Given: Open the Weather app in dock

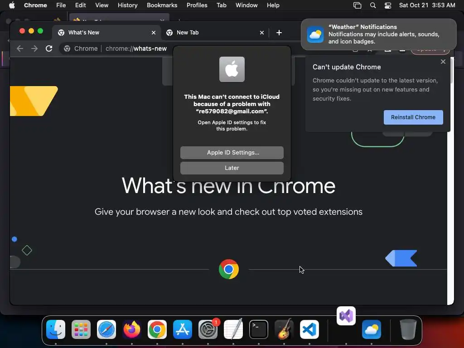Looking at the screenshot, I should [x=372, y=329].
